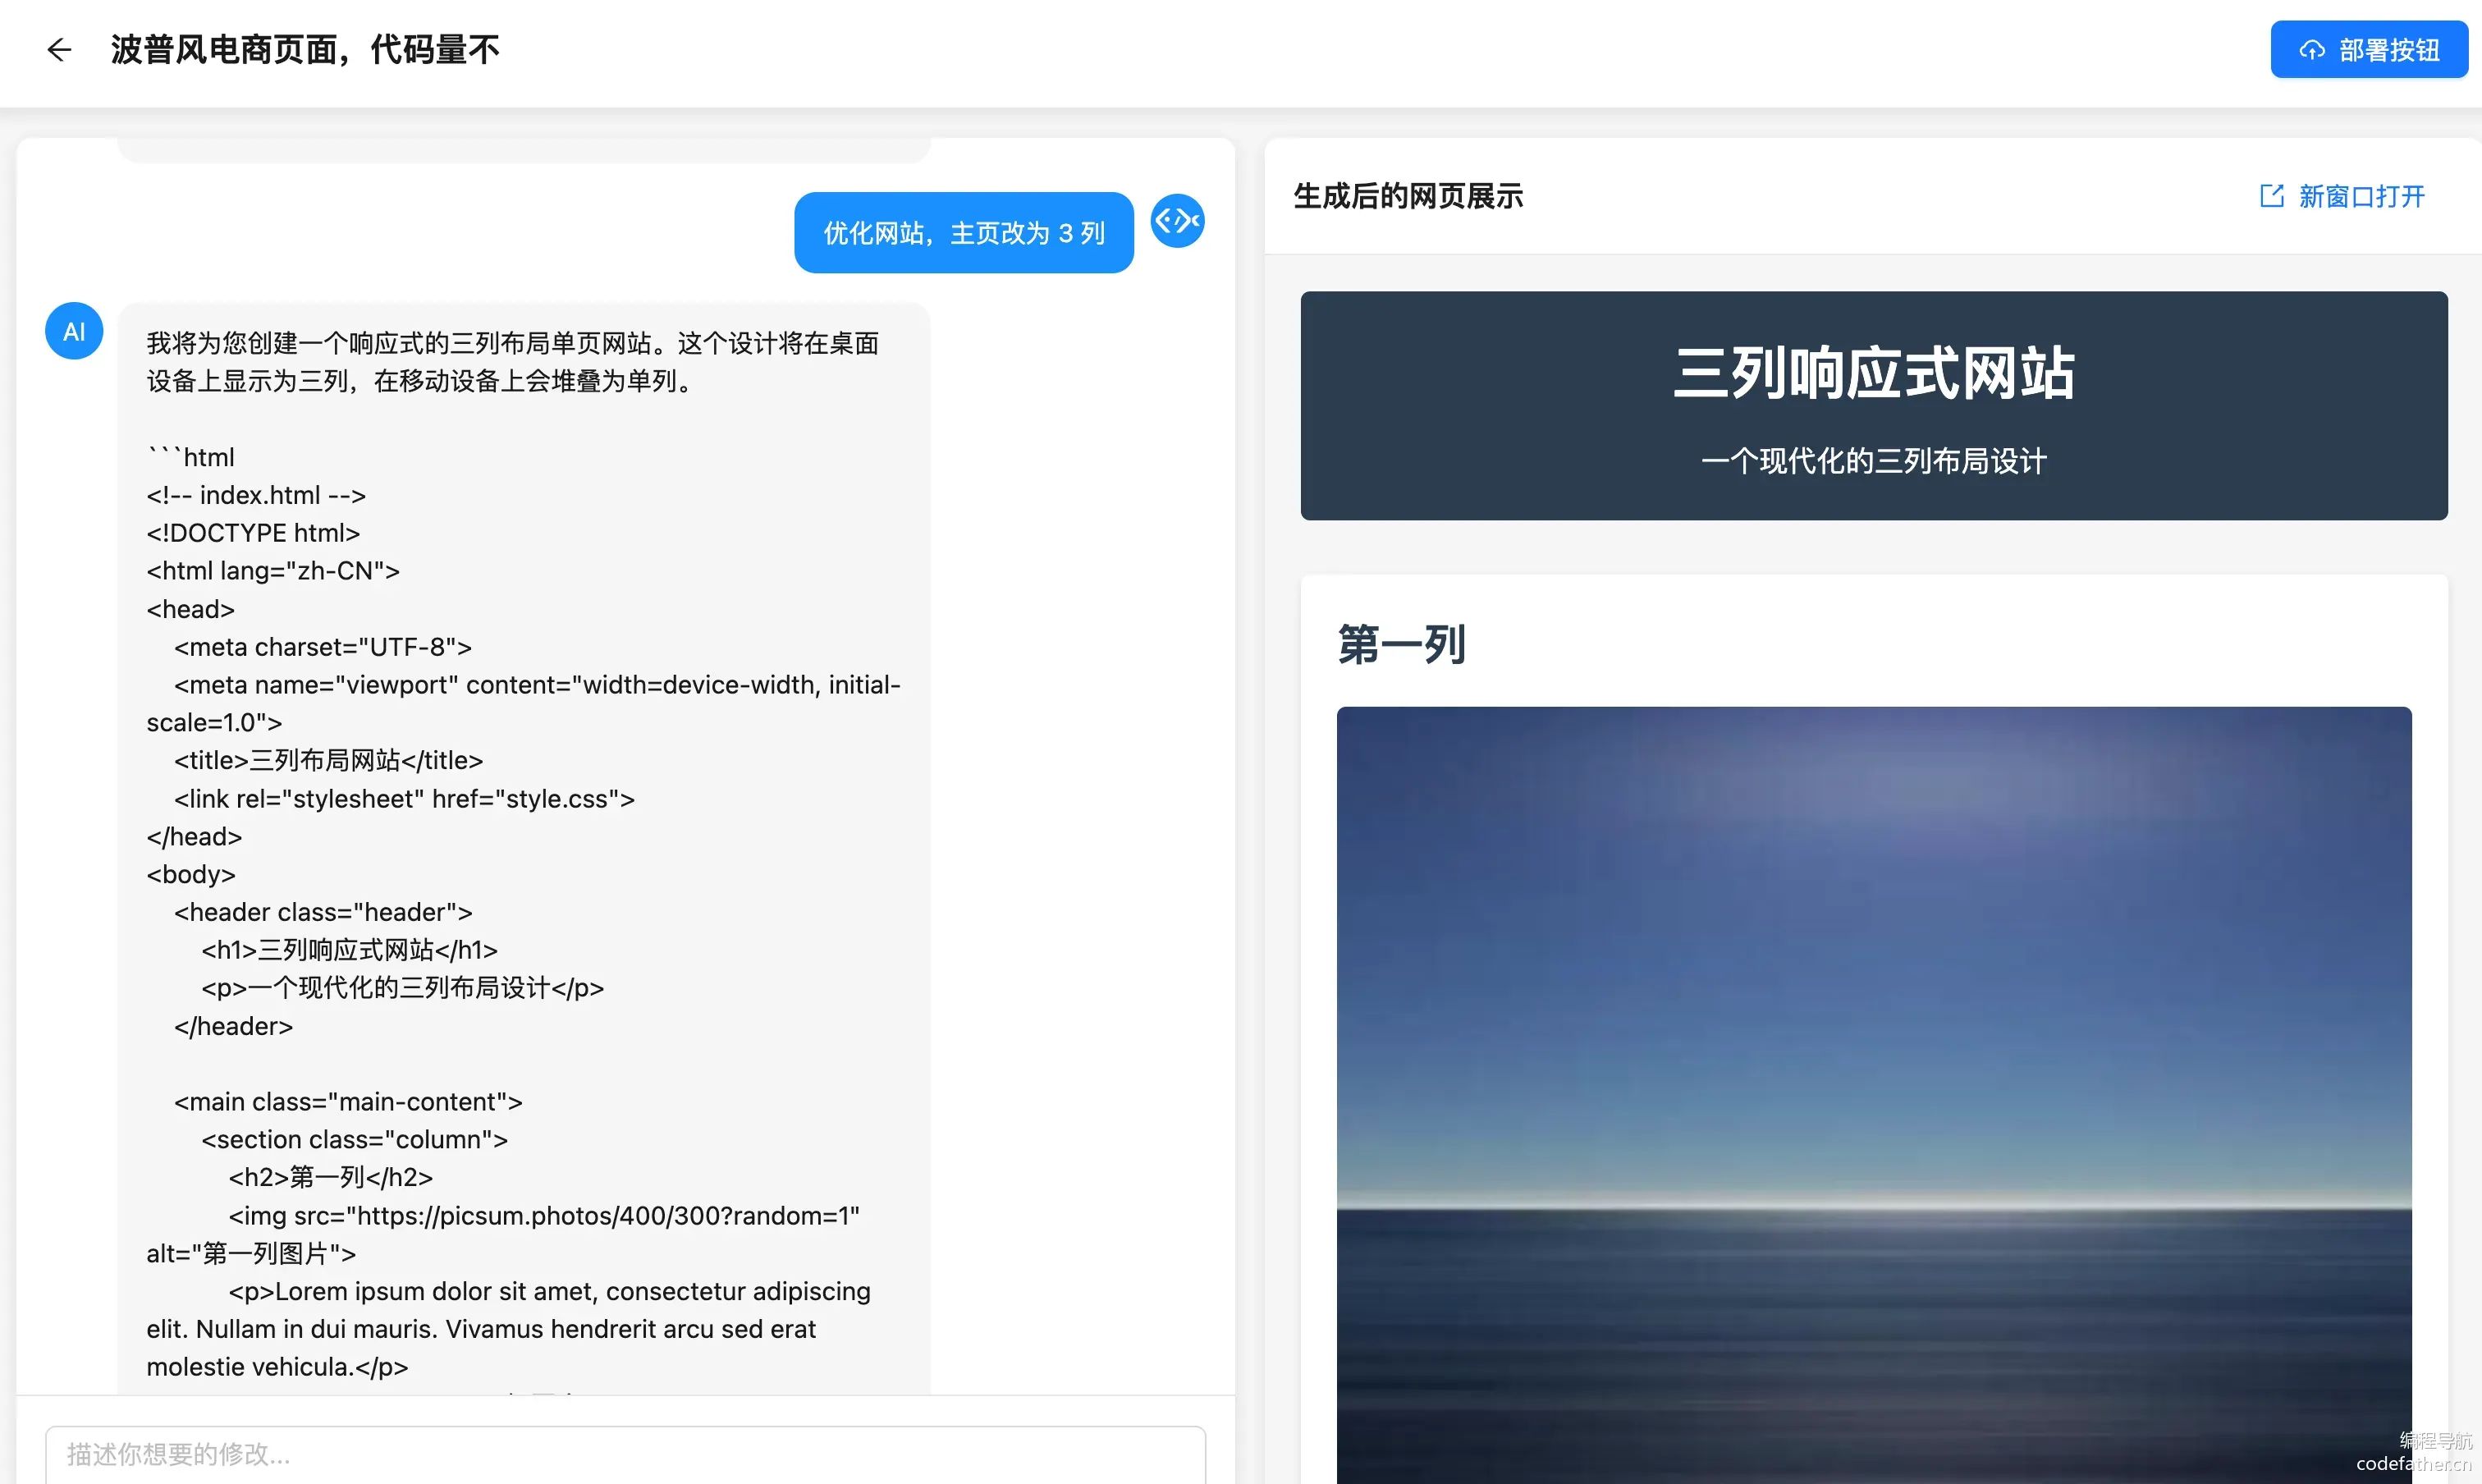The width and height of the screenshot is (2482, 1484).
Task: Click the ocean image in preview
Action: [1873, 1094]
